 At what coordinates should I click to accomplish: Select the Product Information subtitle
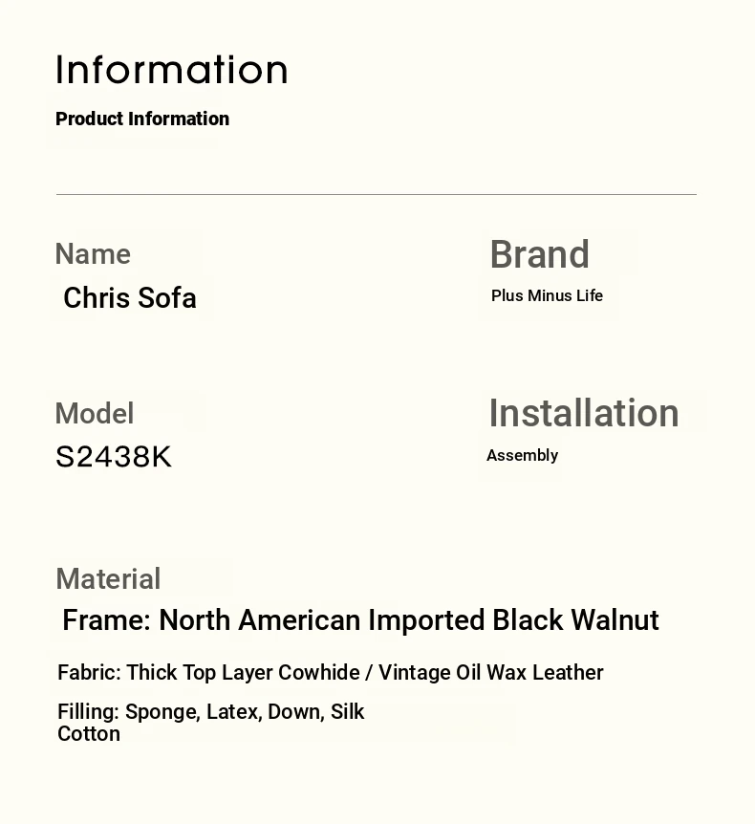pyautogui.click(x=142, y=119)
